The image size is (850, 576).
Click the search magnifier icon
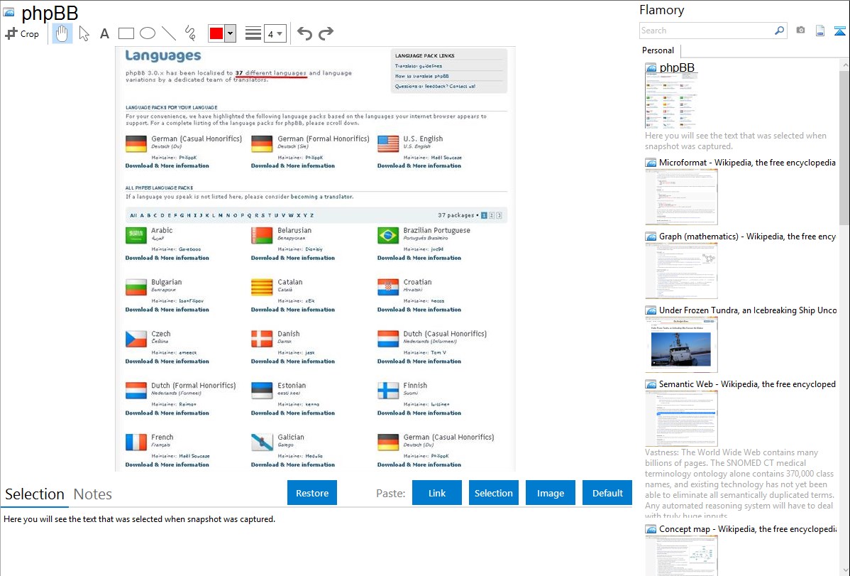coord(780,31)
